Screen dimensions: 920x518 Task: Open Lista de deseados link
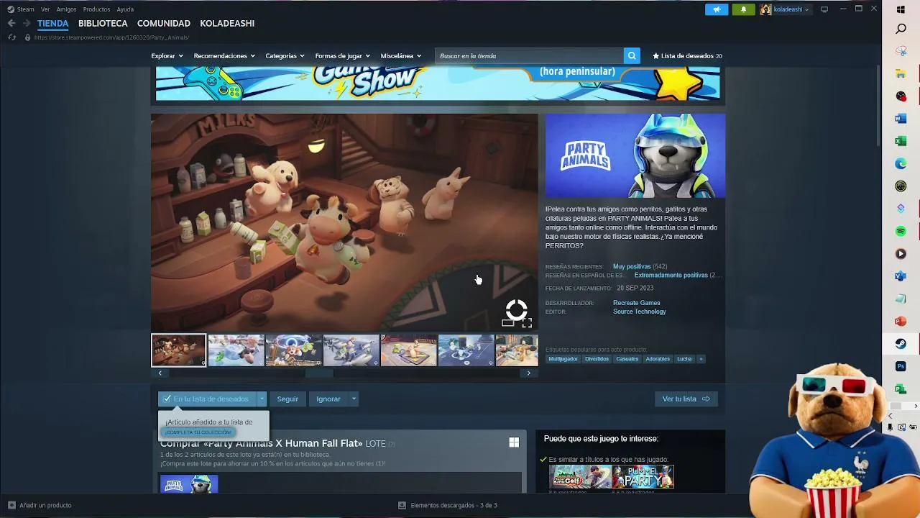687,55
